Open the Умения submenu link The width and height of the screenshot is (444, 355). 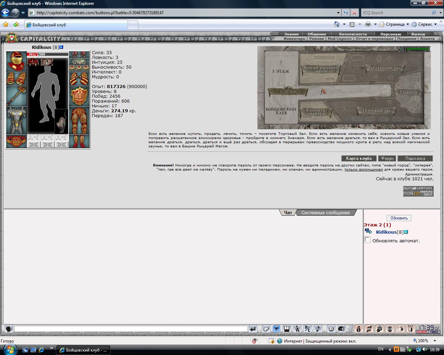pos(316,38)
